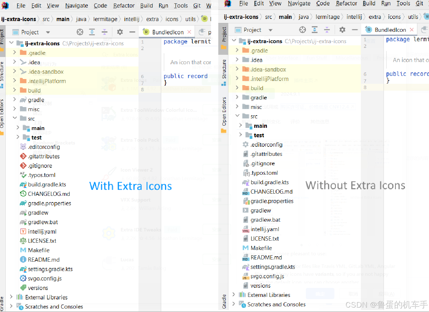
Task: Hide right Project tool window with minus icon
Action: (355, 30)
